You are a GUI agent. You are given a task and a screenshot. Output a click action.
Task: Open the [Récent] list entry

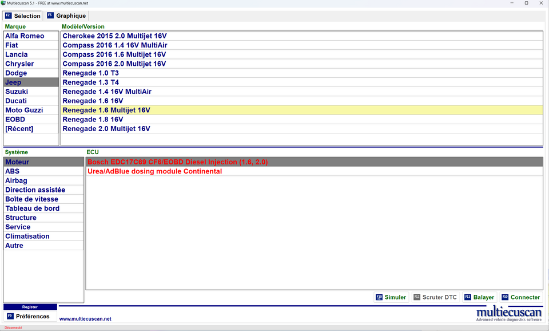[x=31, y=129]
